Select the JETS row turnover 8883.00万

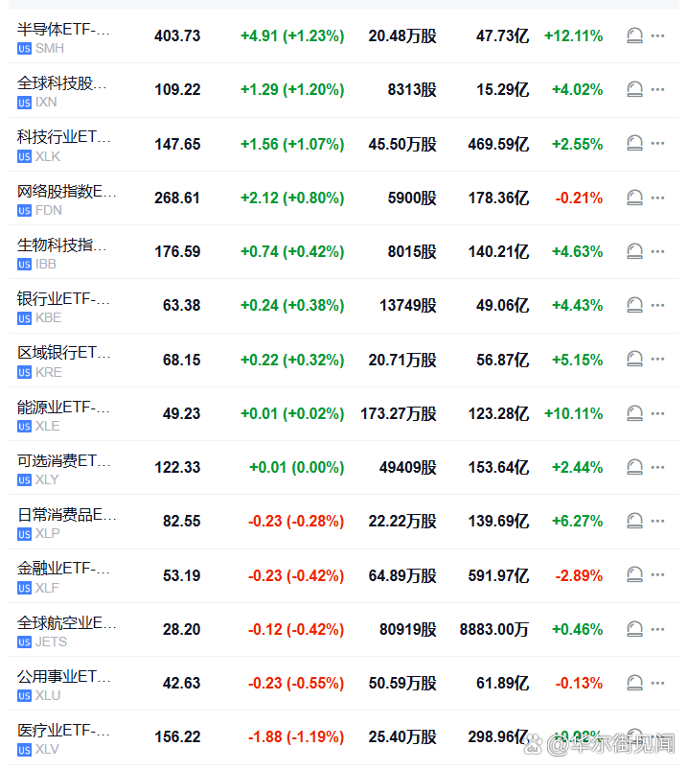pyautogui.click(x=493, y=629)
